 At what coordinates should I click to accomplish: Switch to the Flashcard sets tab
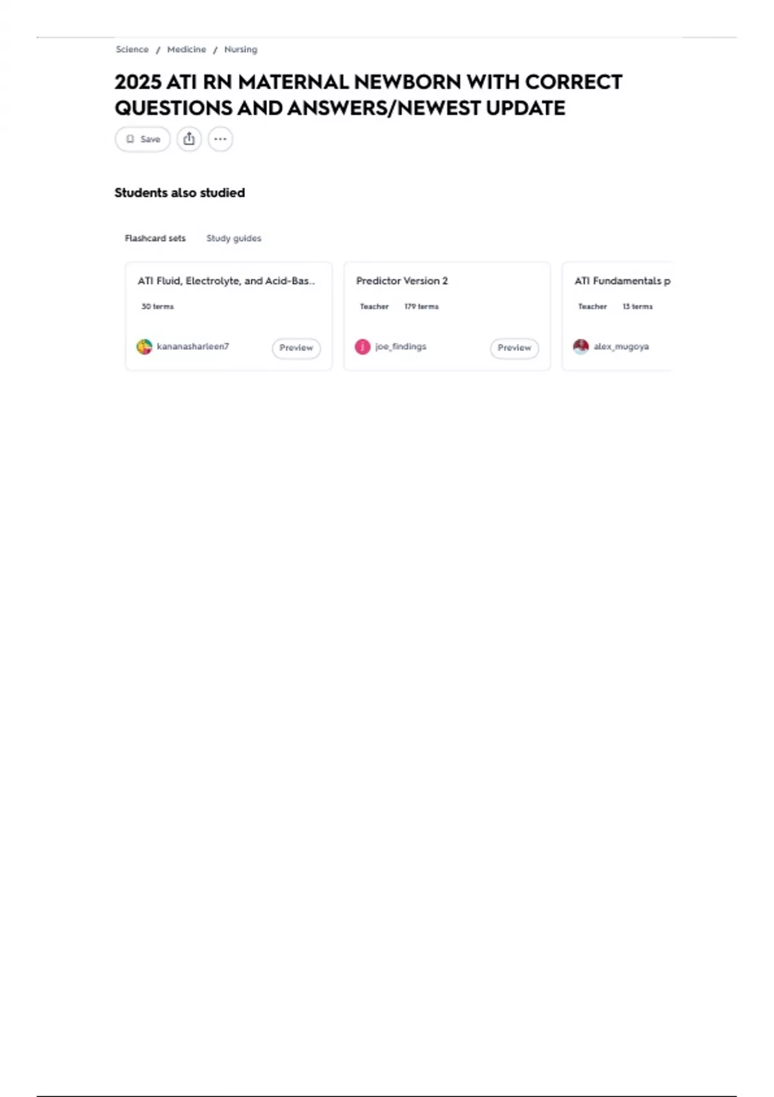point(155,238)
